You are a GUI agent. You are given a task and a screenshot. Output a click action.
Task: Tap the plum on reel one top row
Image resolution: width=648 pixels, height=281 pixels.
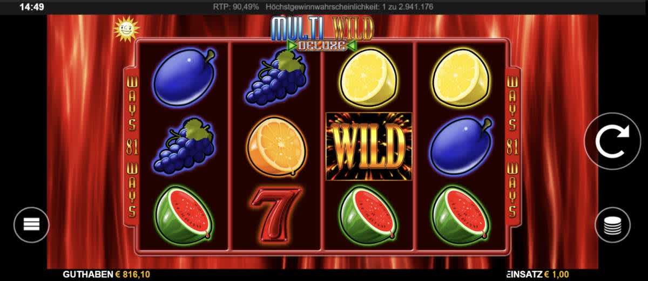pos(184,76)
